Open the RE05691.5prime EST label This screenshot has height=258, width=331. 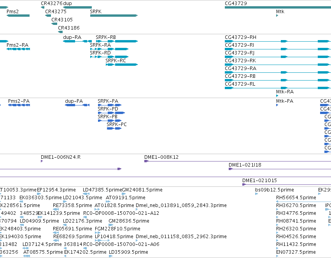(72, 229)
